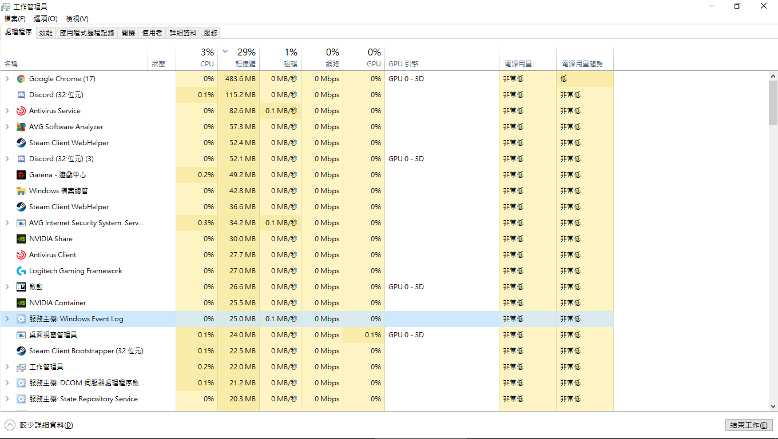
Task: Switch to the 服務 tab
Action: pyautogui.click(x=211, y=33)
